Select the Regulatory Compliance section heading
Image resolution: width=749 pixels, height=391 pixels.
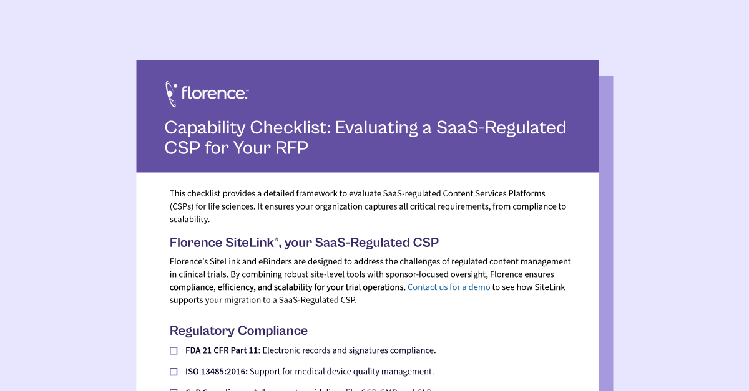(x=238, y=331)
